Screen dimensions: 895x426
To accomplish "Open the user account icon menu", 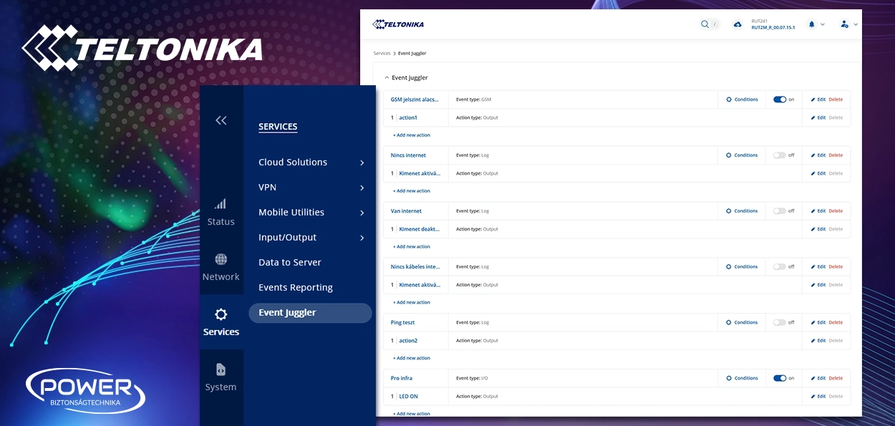I will click(x=844, y=24).
